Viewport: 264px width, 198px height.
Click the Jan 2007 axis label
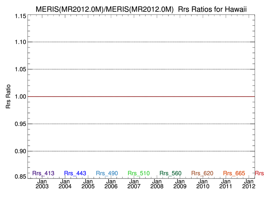pyautogui.click(x=134, y=184)
